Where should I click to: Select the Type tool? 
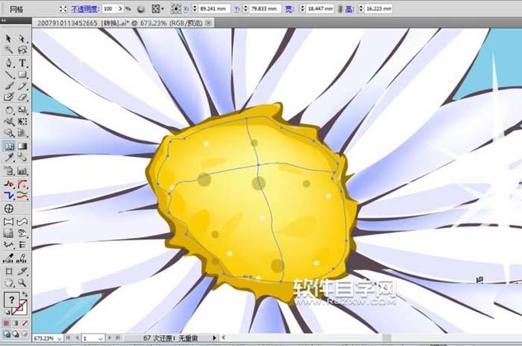[22, 63]
